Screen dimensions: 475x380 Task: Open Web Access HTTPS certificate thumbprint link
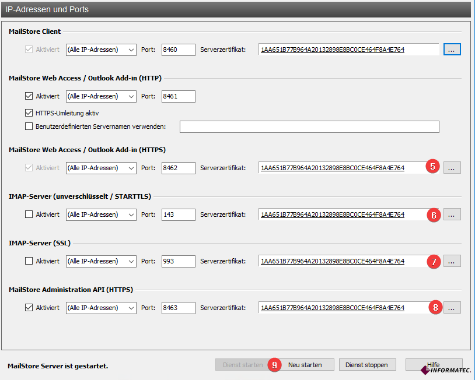click(333, 168)
